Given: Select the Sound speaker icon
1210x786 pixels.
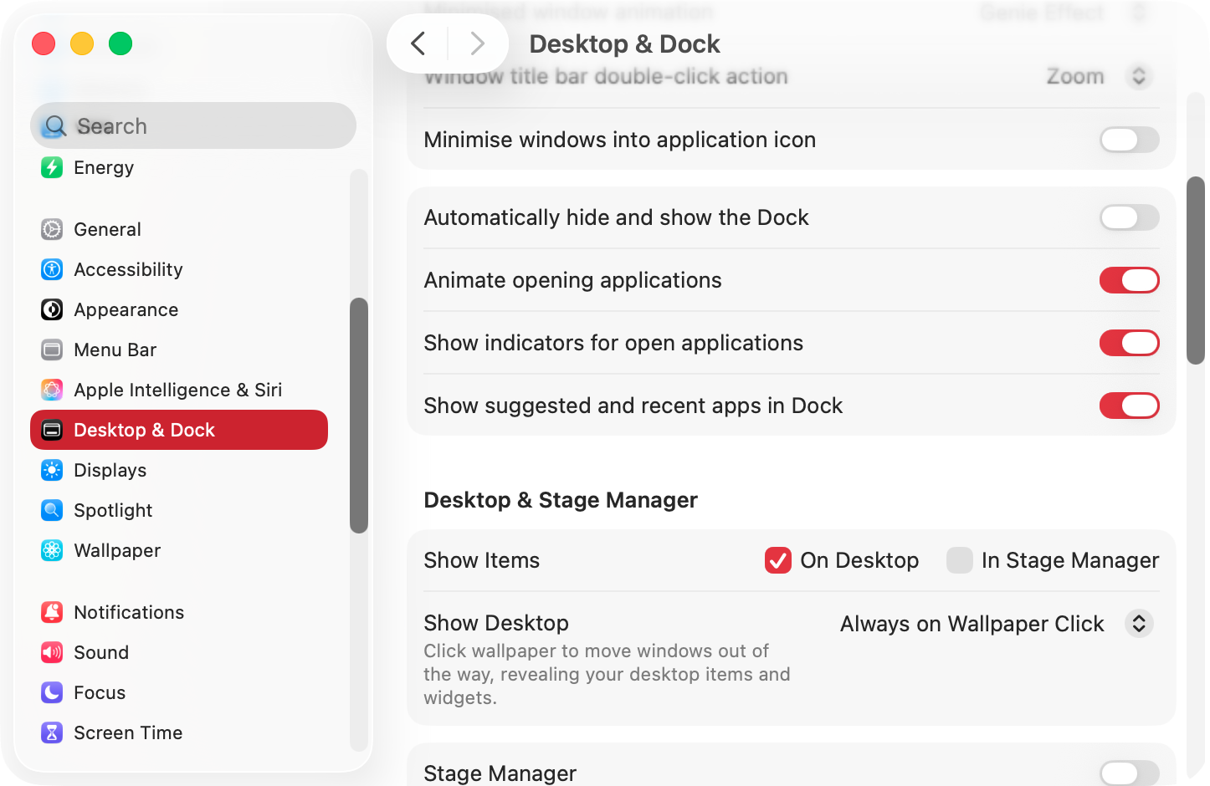Looking at the screenshot, I should click(52, 652).
